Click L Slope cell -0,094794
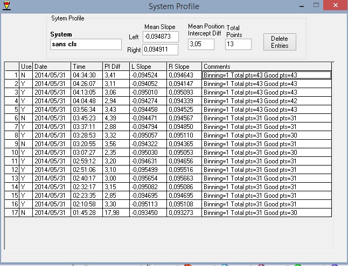The width and height of the screenshot is (348, 266). click(148, 127)
